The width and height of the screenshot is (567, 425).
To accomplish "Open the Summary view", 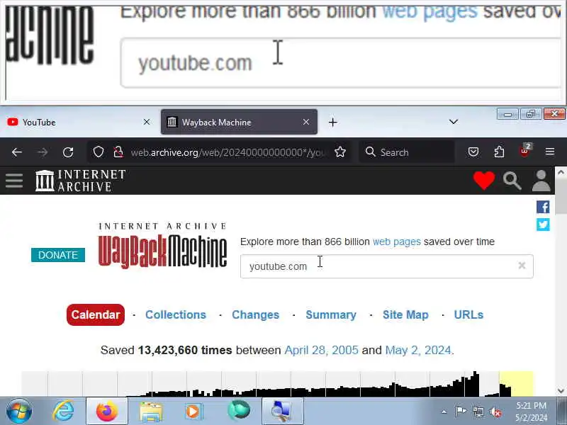I will click(x=331, y=314).
